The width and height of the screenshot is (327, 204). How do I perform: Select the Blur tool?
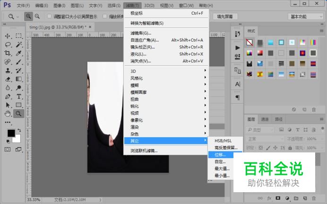click(x=8, y=88)
